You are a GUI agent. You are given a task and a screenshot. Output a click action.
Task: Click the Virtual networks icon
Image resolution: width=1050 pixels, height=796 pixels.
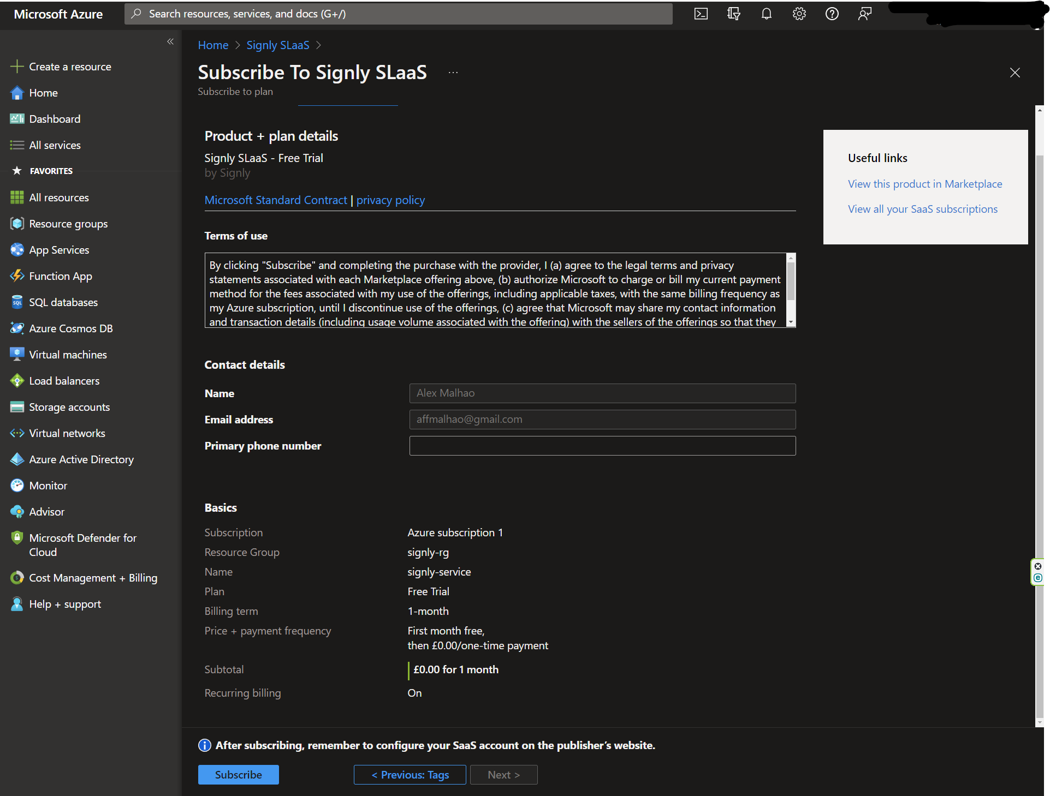[x=17, y=433]
